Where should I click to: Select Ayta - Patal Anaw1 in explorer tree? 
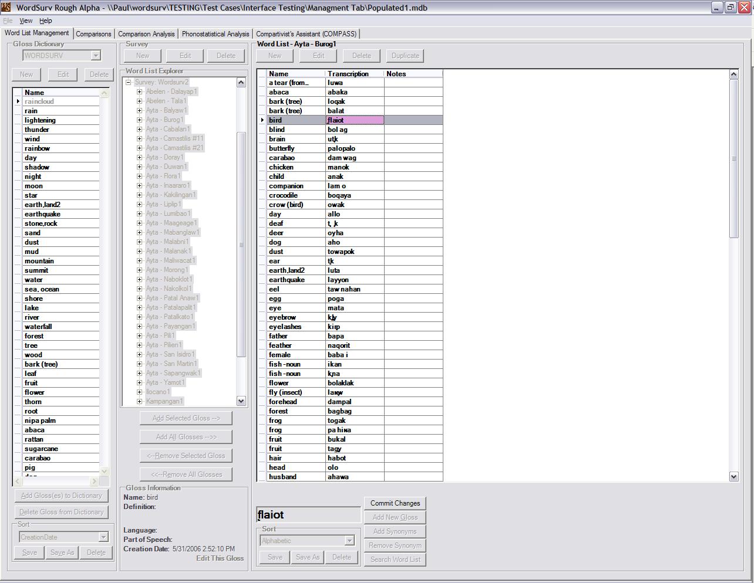point(173,298)
